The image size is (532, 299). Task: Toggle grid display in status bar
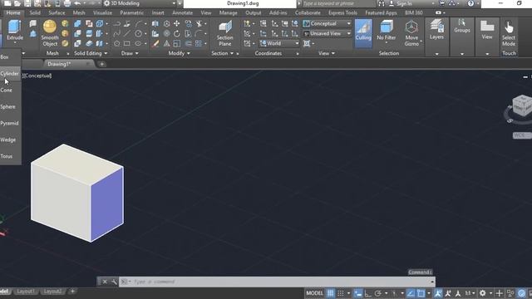click(330, 293)
